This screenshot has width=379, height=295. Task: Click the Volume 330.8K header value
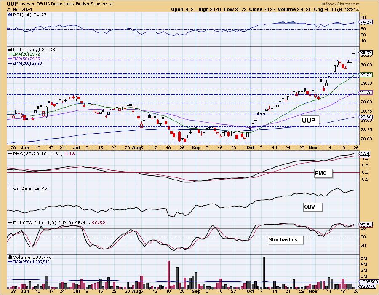click(x=295, y=9)
